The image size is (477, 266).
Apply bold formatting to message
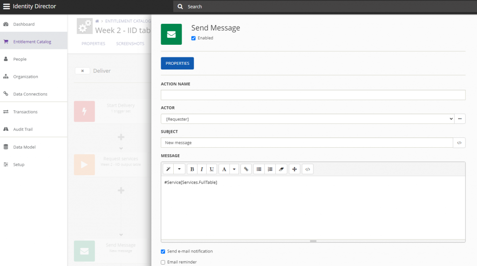pos(192,169)
